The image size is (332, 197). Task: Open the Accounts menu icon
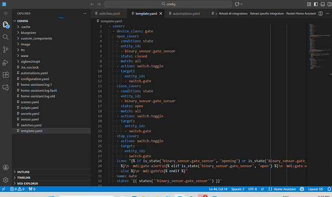coord(6,167)
